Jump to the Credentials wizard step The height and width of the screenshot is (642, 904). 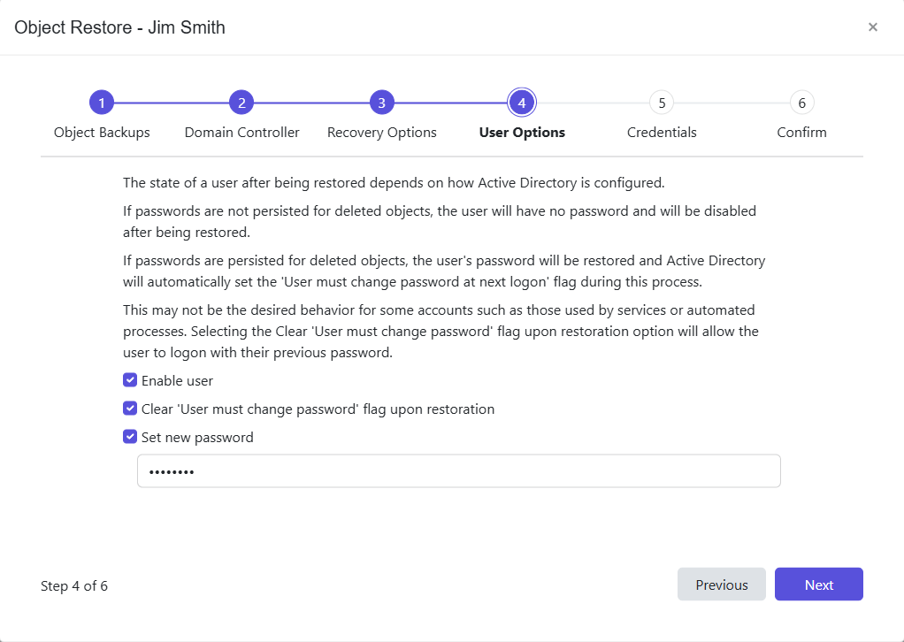[662, 132]
